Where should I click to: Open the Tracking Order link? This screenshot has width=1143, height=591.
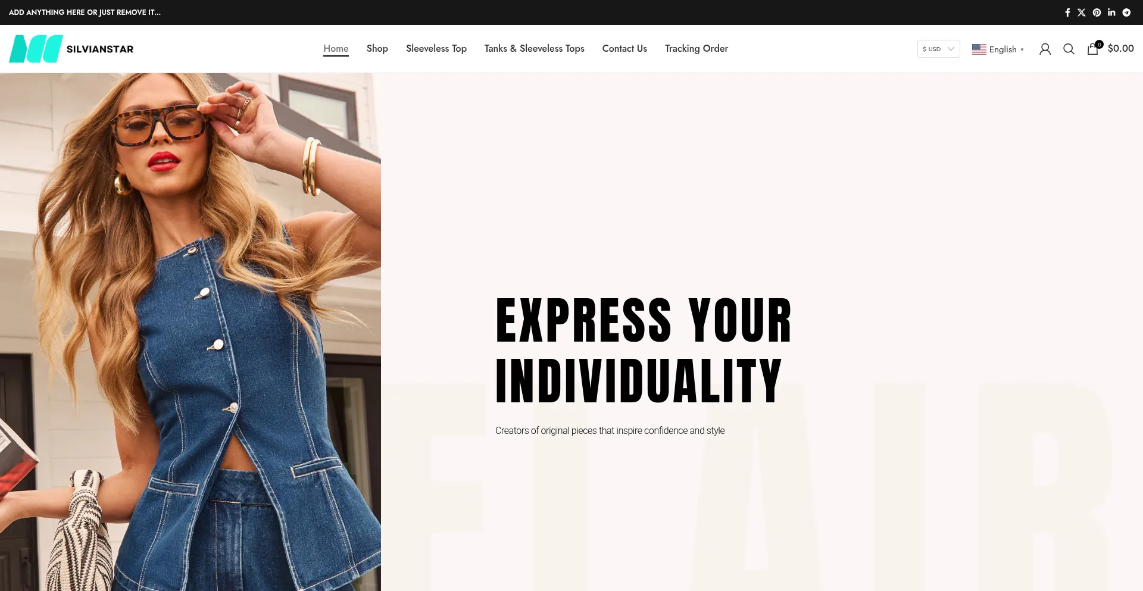click(x=697, y=49)
